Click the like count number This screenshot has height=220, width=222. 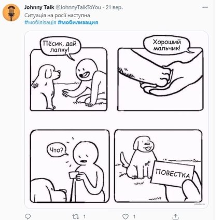click(134, 216)
